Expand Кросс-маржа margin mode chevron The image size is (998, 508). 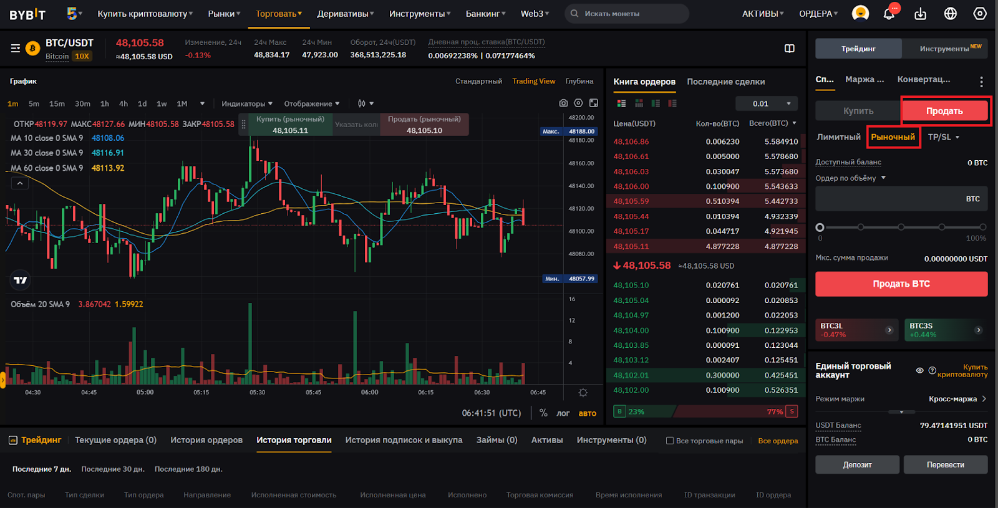(x=984, y=399)
